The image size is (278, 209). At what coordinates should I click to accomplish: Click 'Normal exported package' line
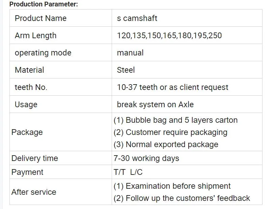point(166,144)
